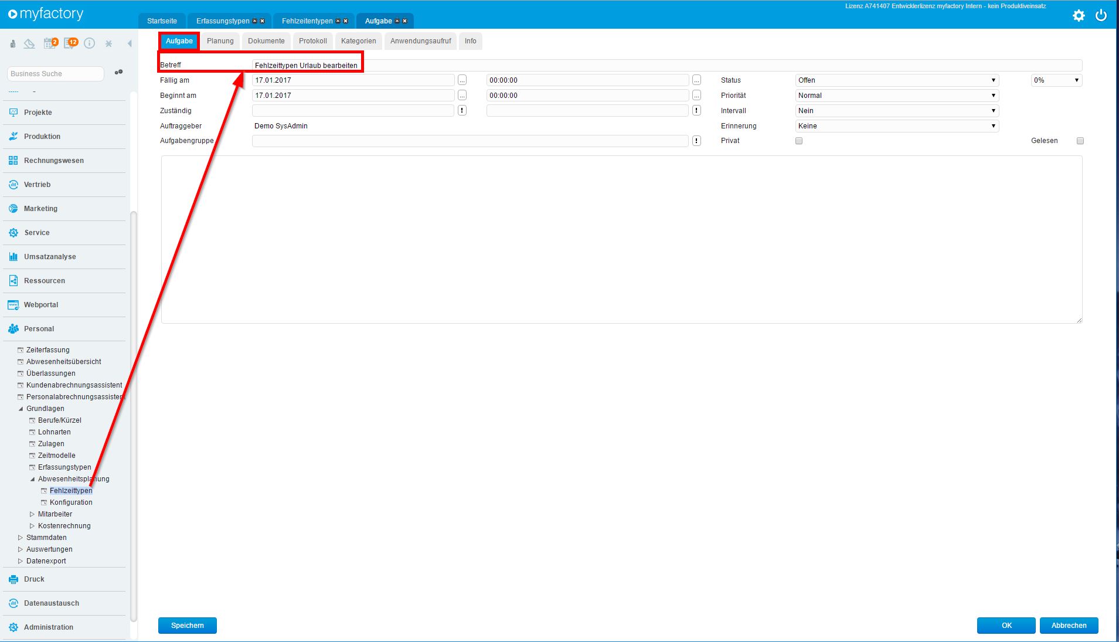Click the gears icon beside Business Suche

(118, 73)
